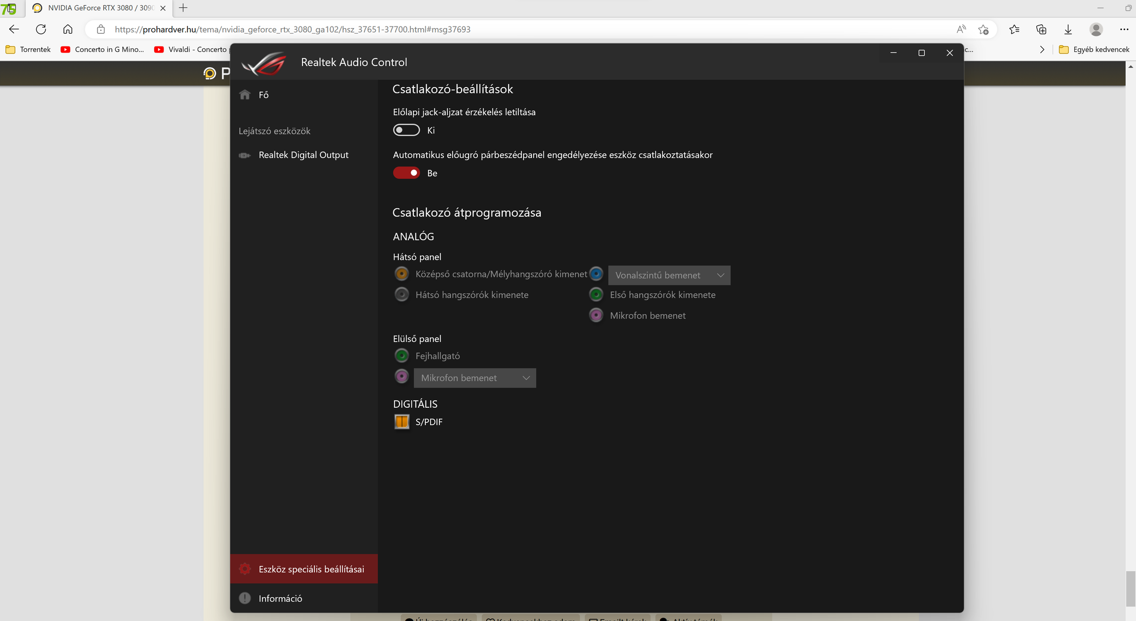Toggle front panel jack detection switch

point(406,130)
